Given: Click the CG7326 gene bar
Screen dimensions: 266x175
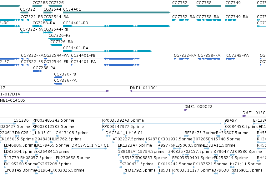Looking at the screenshot, I should [x=55, y=6].
